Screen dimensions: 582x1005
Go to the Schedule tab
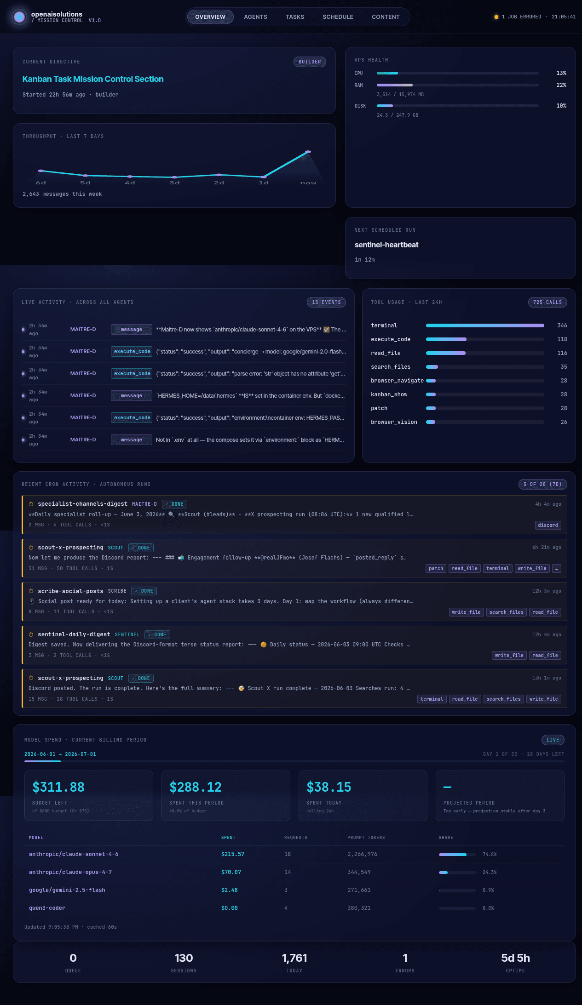[338, 17]
